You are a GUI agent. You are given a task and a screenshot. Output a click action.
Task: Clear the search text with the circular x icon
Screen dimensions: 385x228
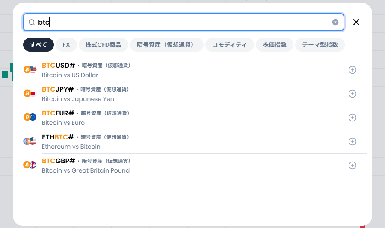pyautogui.click(x=335, y=22)
